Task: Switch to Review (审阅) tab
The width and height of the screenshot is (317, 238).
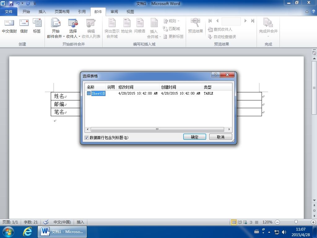Action: click(x=114, y=12)
